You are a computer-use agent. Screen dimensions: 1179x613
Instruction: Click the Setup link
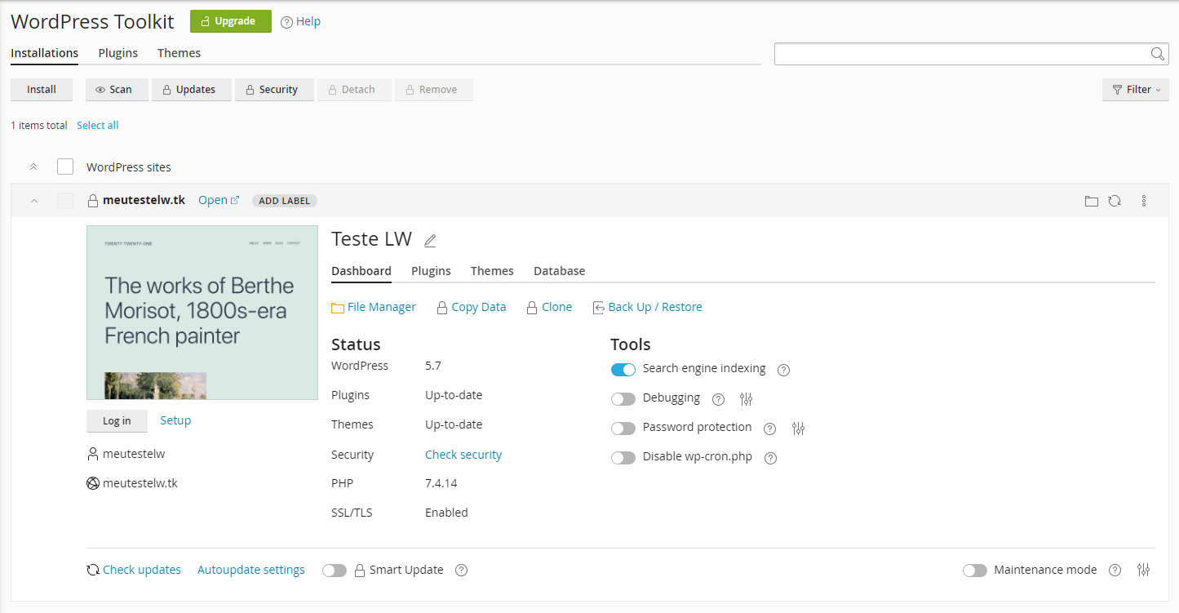pyautogui.click(x=175, y=420)
